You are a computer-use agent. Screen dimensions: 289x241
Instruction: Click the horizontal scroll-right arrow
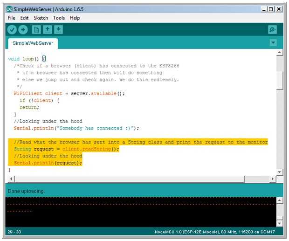pyautogui.click(x=272, y=179)
